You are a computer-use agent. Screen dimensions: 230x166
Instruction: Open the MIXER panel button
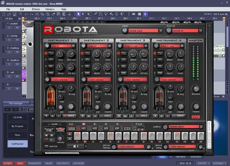click(x=49, y=163)
